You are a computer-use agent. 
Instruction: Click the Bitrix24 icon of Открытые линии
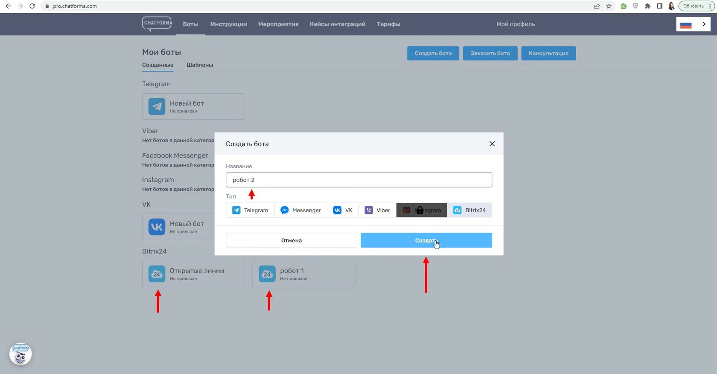[157, 274]
